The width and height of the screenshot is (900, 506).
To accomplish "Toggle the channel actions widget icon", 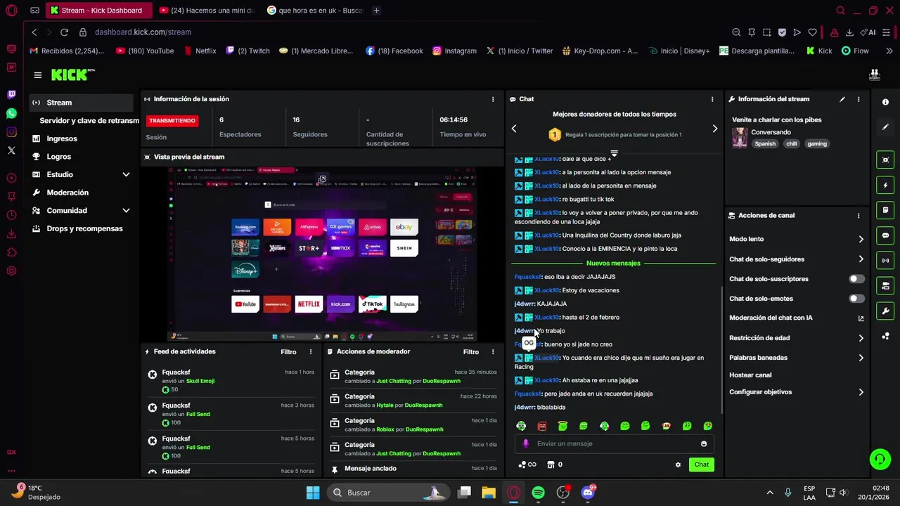I will 885,286.
